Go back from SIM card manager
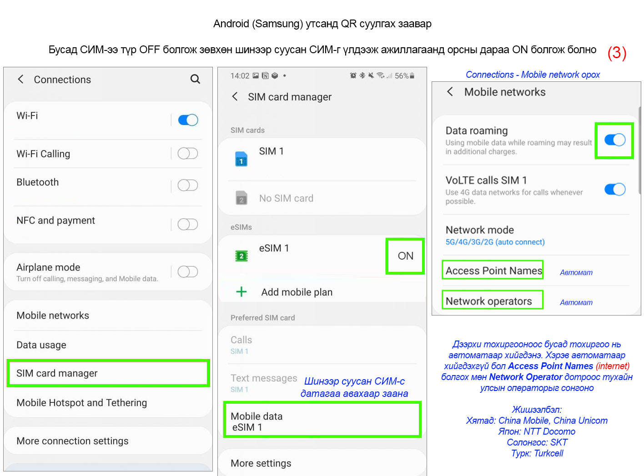 click(x=235, y=96)
